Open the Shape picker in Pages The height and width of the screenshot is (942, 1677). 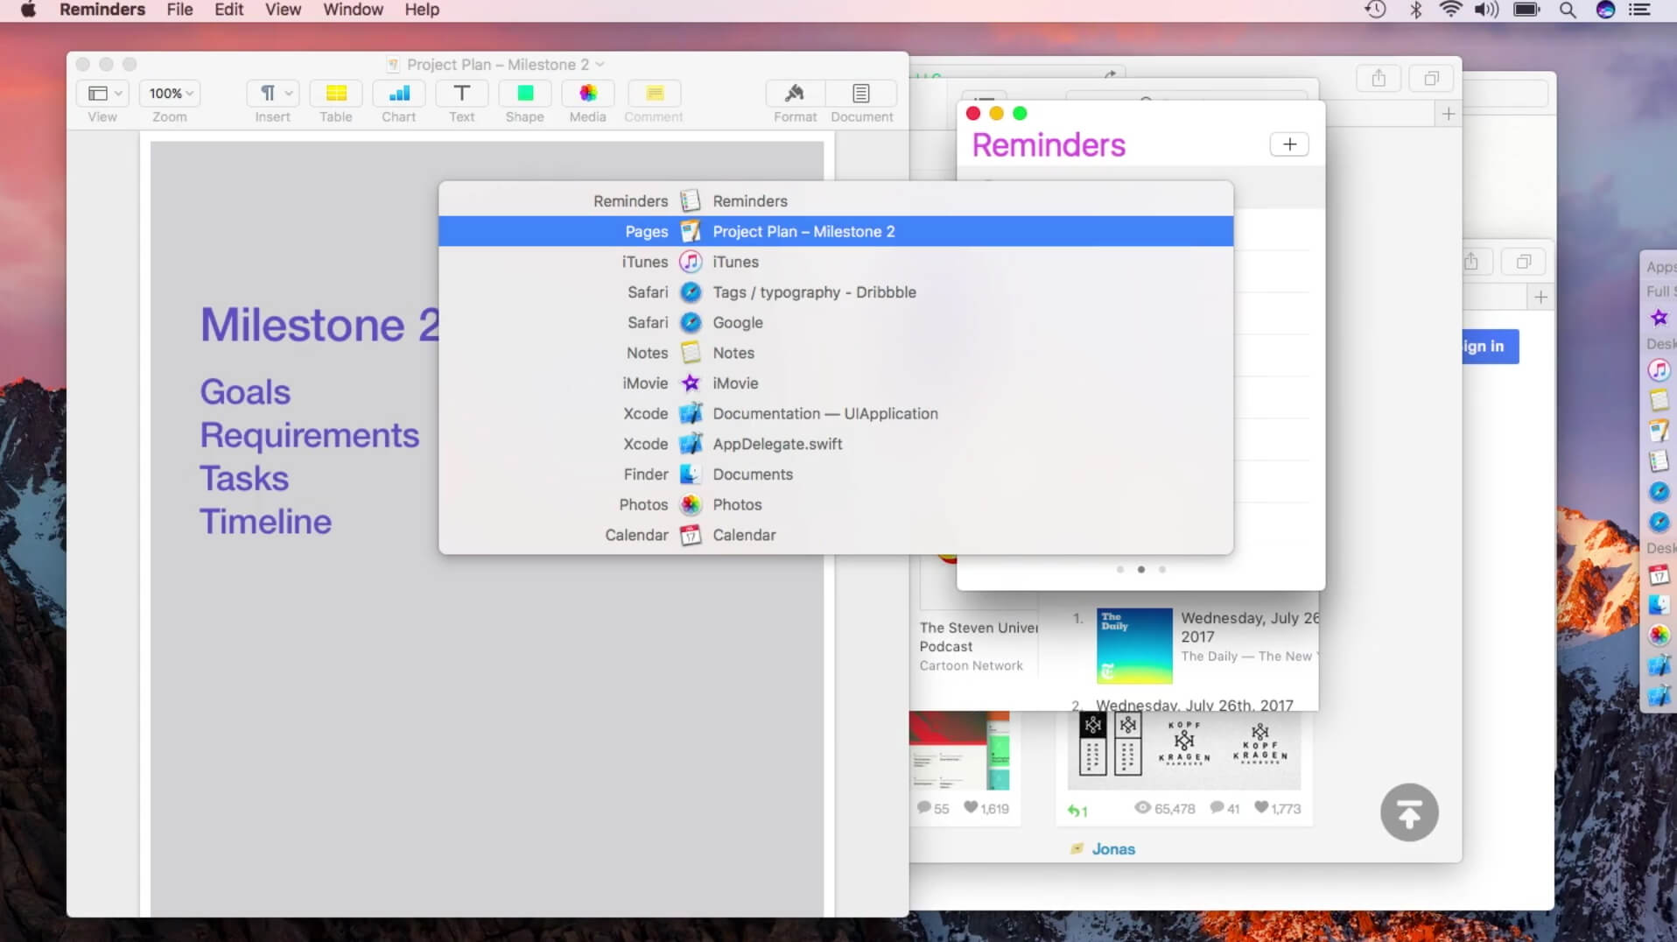point(525,94)
